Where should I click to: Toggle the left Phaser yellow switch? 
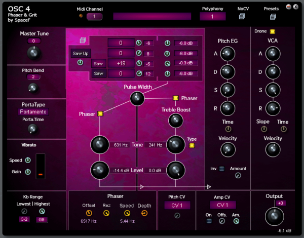pyautogui.click(x=100, y=113)
